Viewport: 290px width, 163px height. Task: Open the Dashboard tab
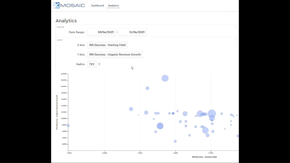[97, 5]
